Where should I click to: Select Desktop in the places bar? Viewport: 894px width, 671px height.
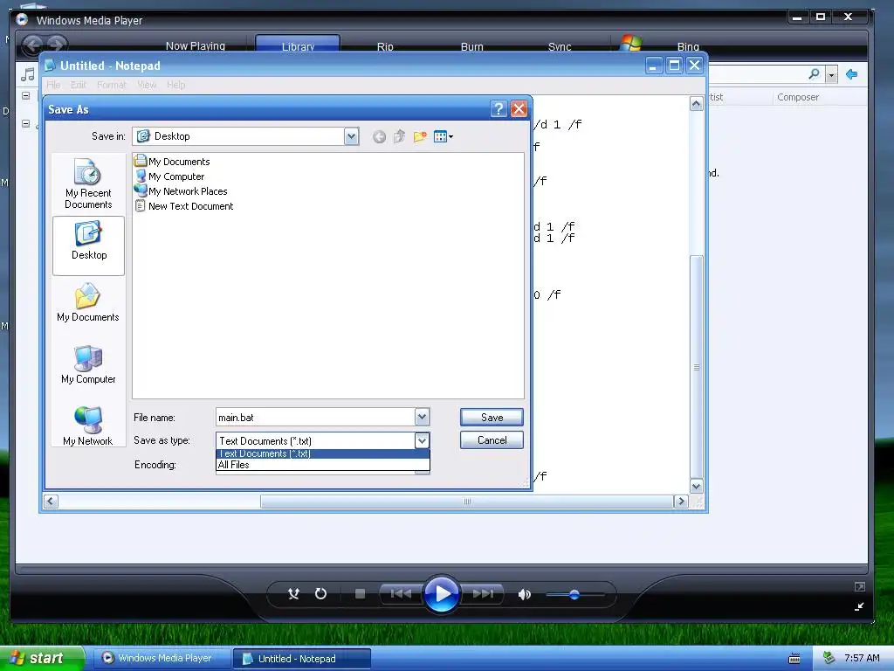(88, 246)
